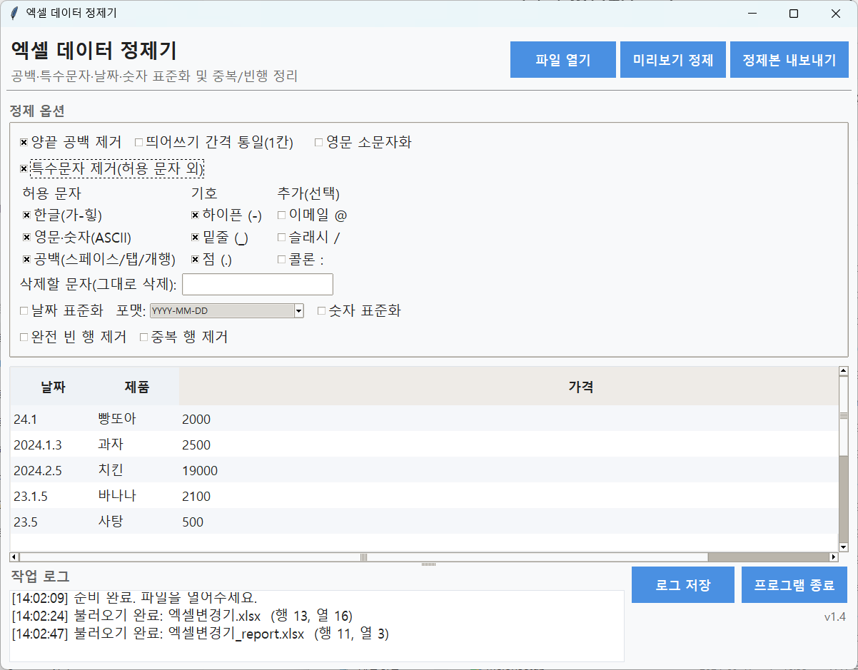
Task: Click the 파일 열기 button
Action: (x=562, y=60)
